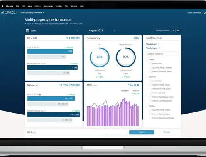Check the Downtown Inn & Suites checkbox
The height and width of the screenshot is (157, 206).
coord(150,89)
